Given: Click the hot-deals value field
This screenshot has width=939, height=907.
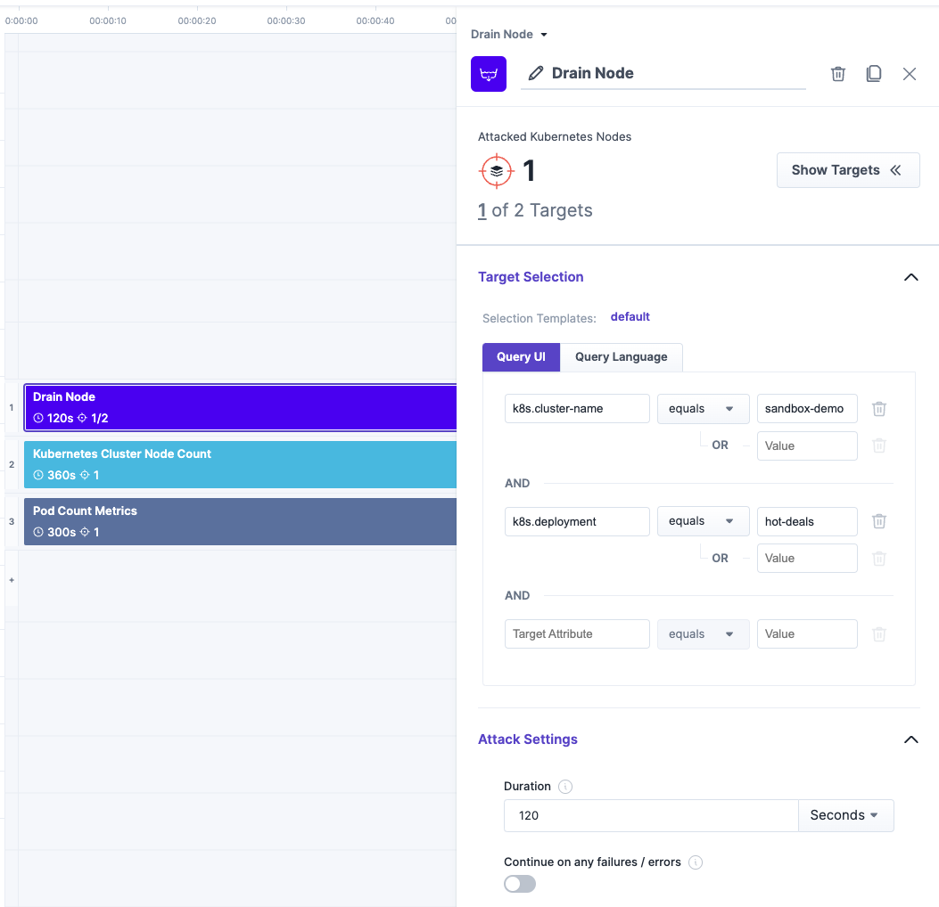Looking at the screenshot, I should tap(807, 521).
